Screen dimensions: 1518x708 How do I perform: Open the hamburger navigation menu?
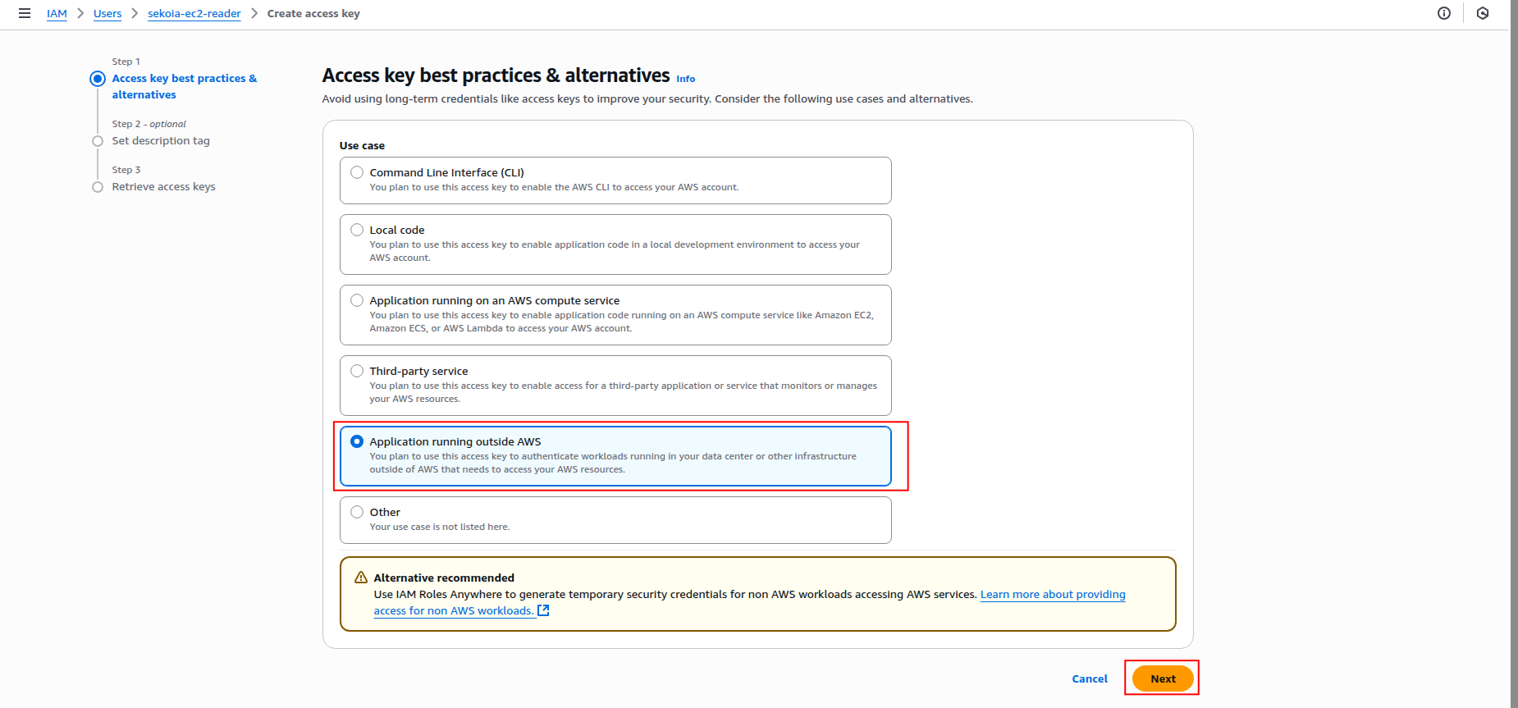tap(25, 13)
